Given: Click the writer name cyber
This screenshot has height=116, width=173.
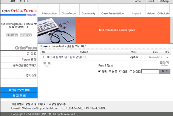Looking at the screenshot, I should [x=134, y=57].
